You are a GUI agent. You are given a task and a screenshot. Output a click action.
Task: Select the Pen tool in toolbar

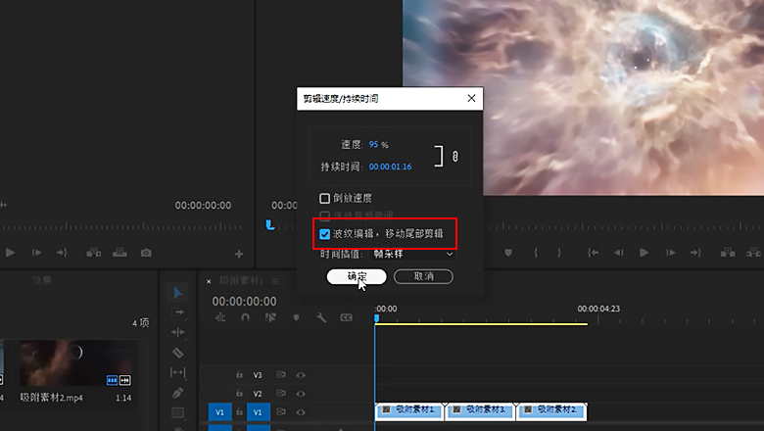tap(178, 393)
